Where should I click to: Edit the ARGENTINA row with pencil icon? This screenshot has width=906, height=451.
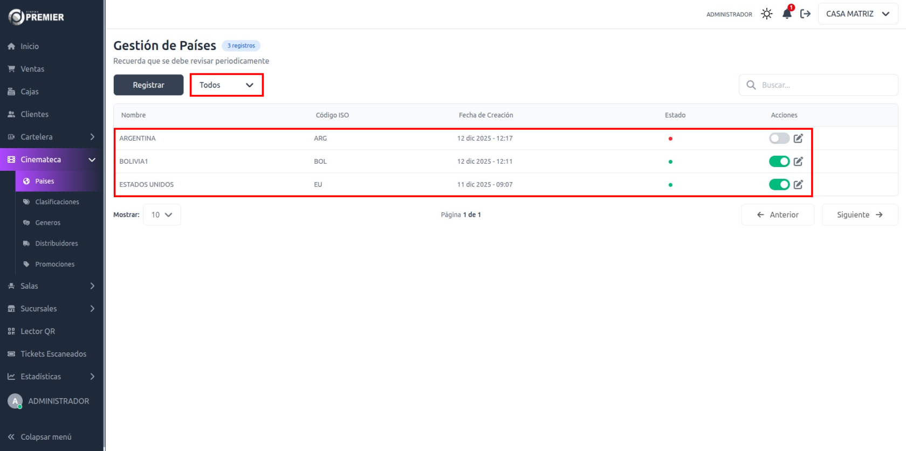798,138
